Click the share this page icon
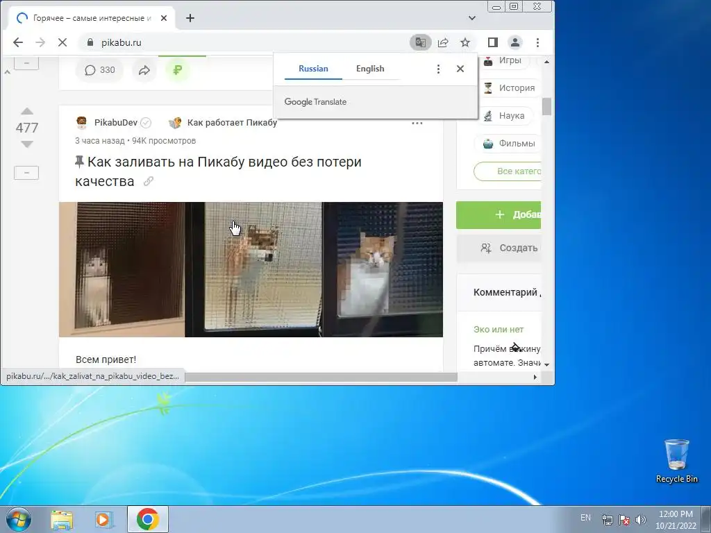This screenshot has height=533, width=711. click(443, 42)
